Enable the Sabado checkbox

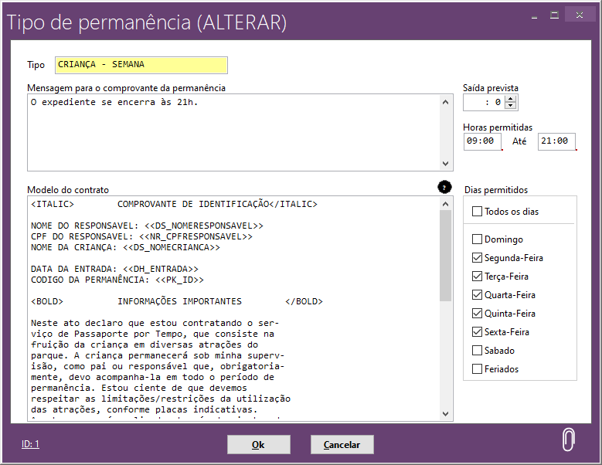click(x=478, y=351)
